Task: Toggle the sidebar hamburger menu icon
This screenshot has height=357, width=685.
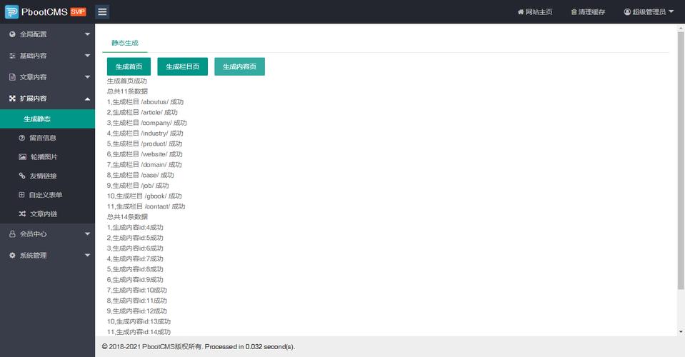Action: pyautogui.click(x=102, y=12)
